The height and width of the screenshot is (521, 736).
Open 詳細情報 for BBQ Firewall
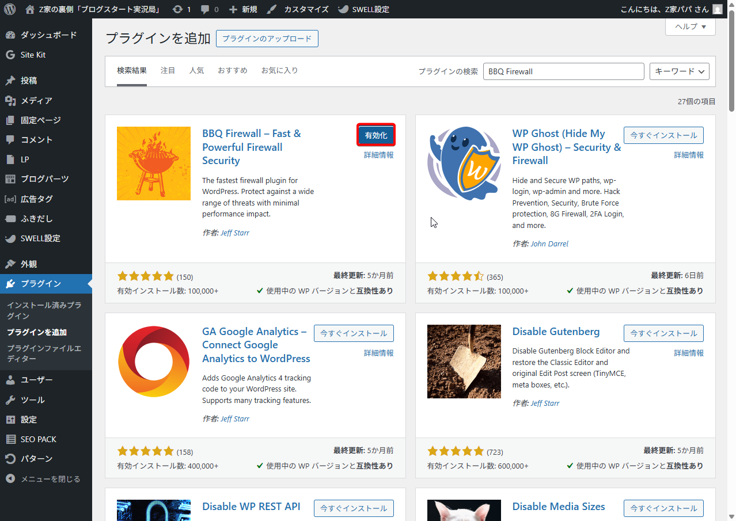(x=379, y=155)
